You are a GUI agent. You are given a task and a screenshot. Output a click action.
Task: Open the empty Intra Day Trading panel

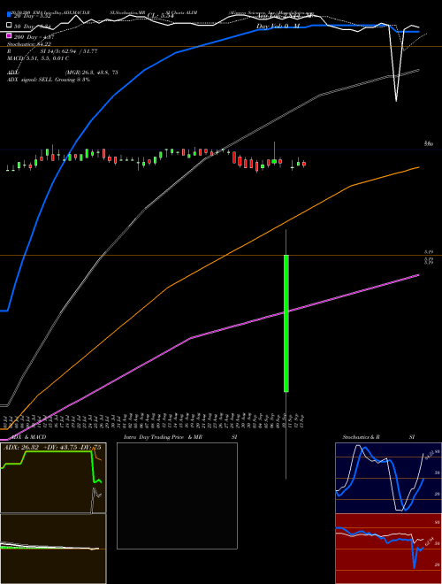click(177, 496)
